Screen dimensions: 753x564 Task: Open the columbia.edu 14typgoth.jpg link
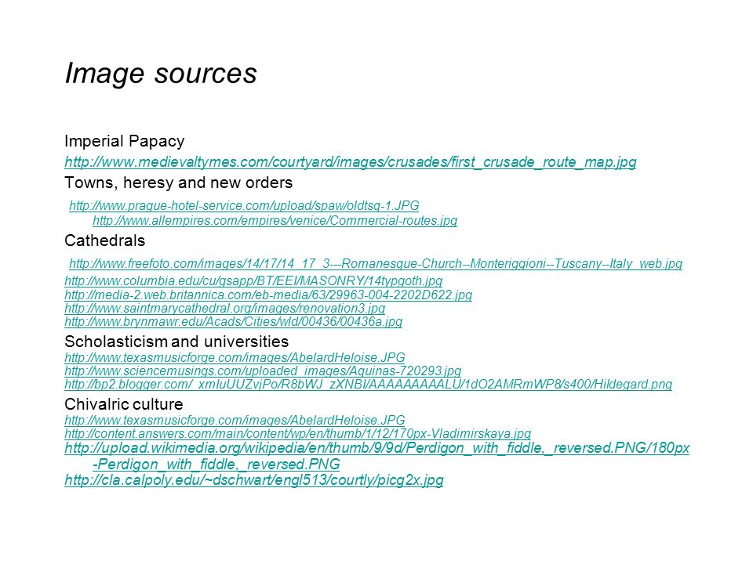[x=253, y=280]
